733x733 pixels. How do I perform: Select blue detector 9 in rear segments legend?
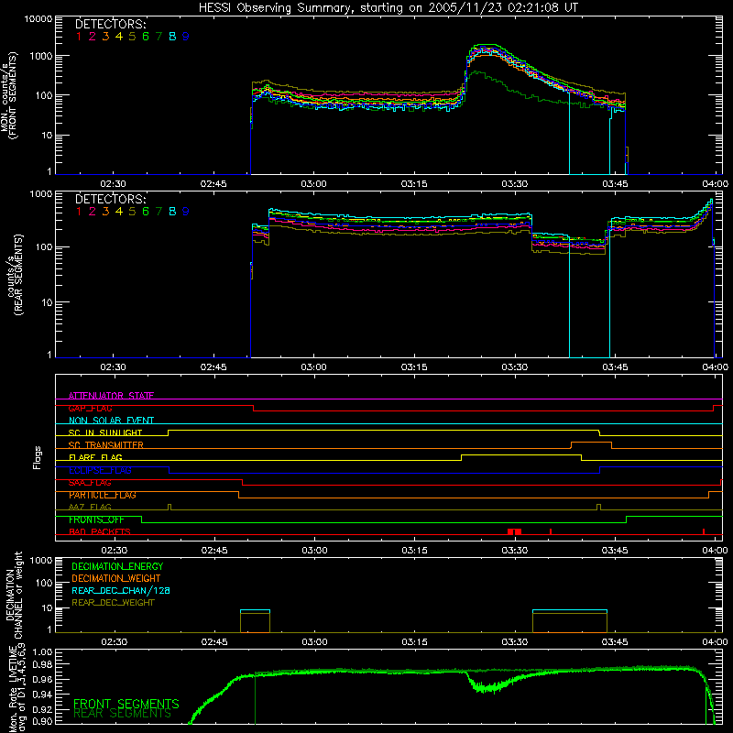[186, 212]
